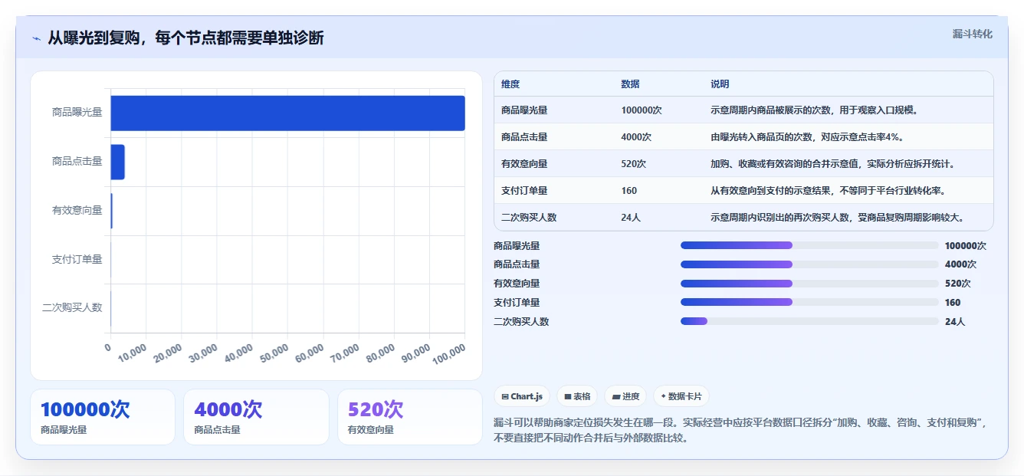Image resolution: width=1024 pixels, height=476 pixels.
Task: Click the description about 受商品复购周期影响较大
Action: pos(837,218)
